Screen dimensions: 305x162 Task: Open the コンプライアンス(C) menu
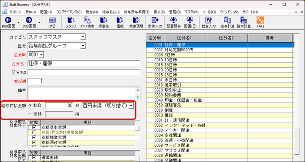(x=69, y=12)
